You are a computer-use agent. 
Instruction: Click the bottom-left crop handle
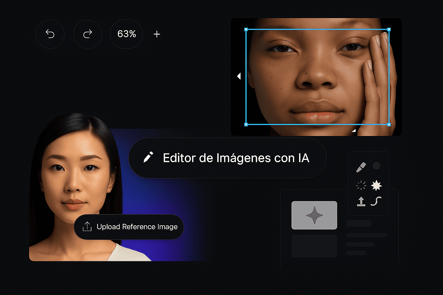[246, 124]
